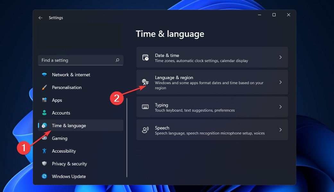Go to Apps section

[x=81, y=100]
